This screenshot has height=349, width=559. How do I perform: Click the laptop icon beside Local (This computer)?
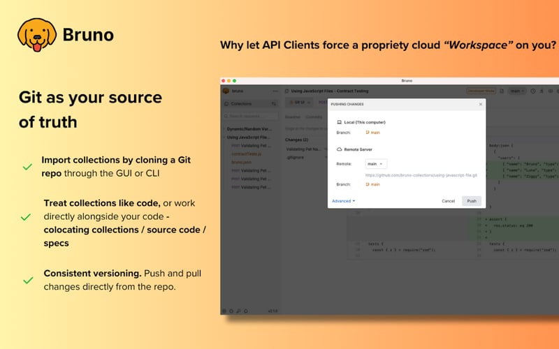click(x=339, y=122)
